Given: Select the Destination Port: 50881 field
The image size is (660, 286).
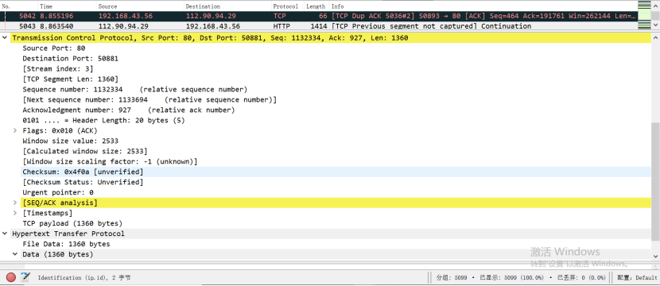Looking at the screenshot, I should click(70, 59).
